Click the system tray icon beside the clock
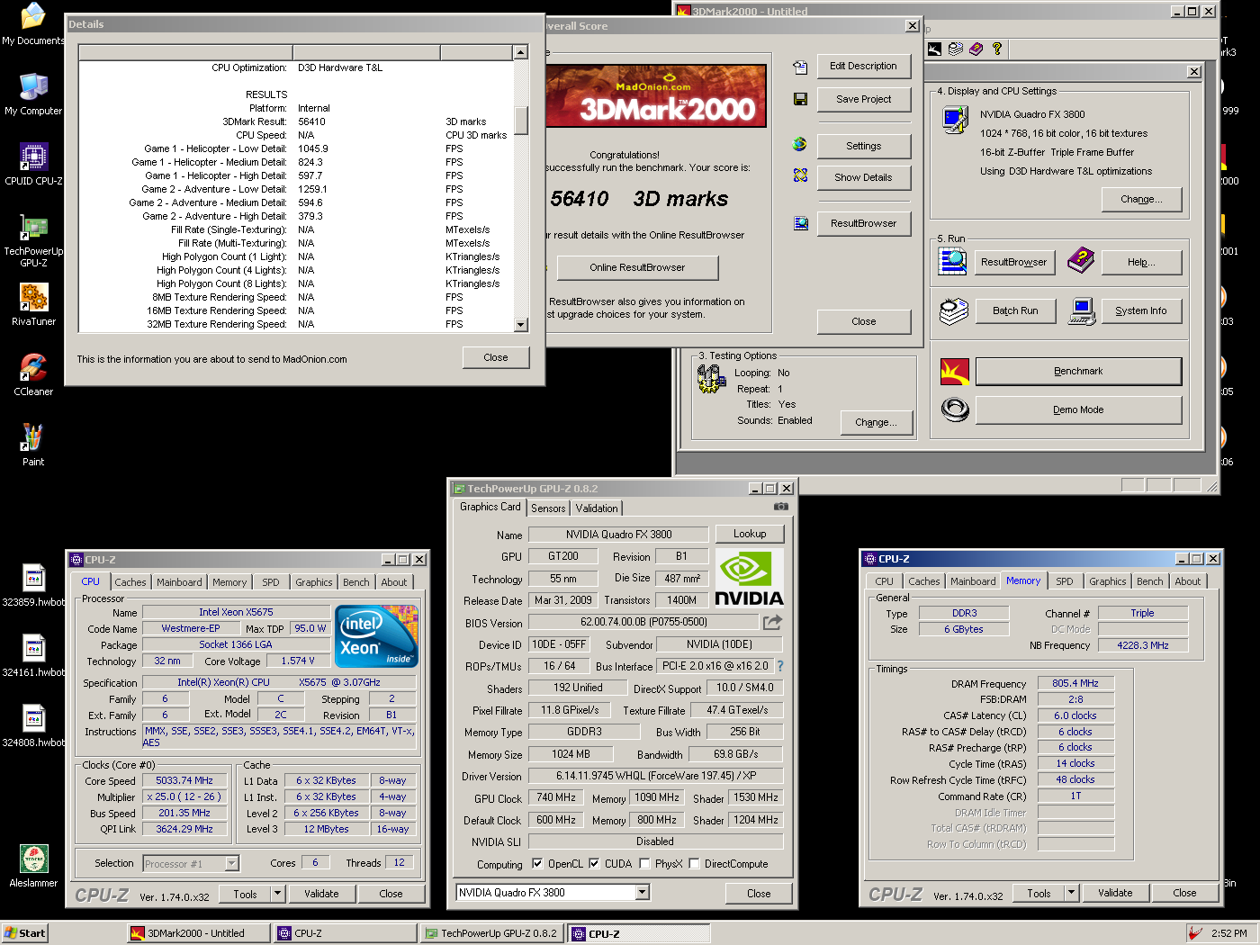1260x945 pixels. pyautogui.click(x=1195, y=933)
